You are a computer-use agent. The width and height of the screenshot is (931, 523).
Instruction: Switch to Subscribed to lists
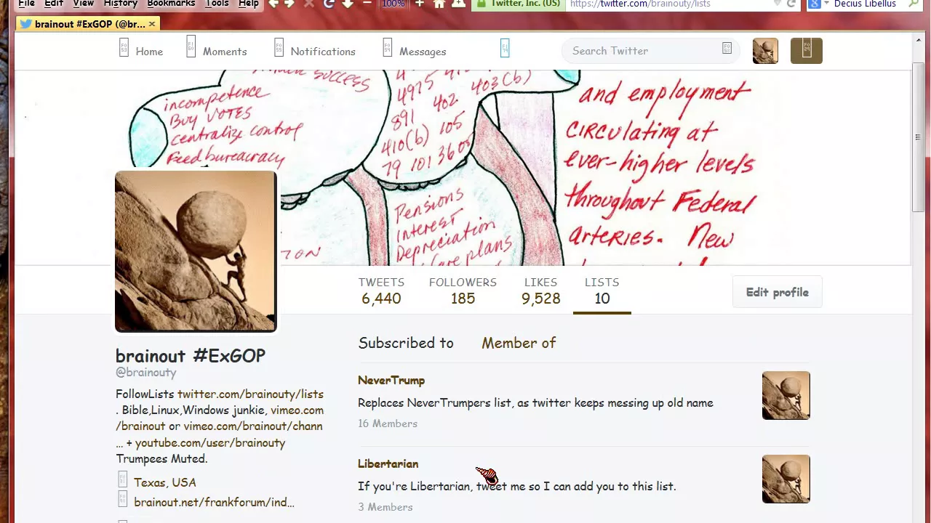[x=406, y=343]
